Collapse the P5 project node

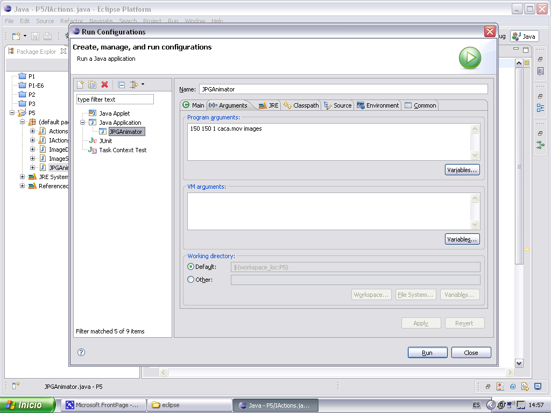12,113
